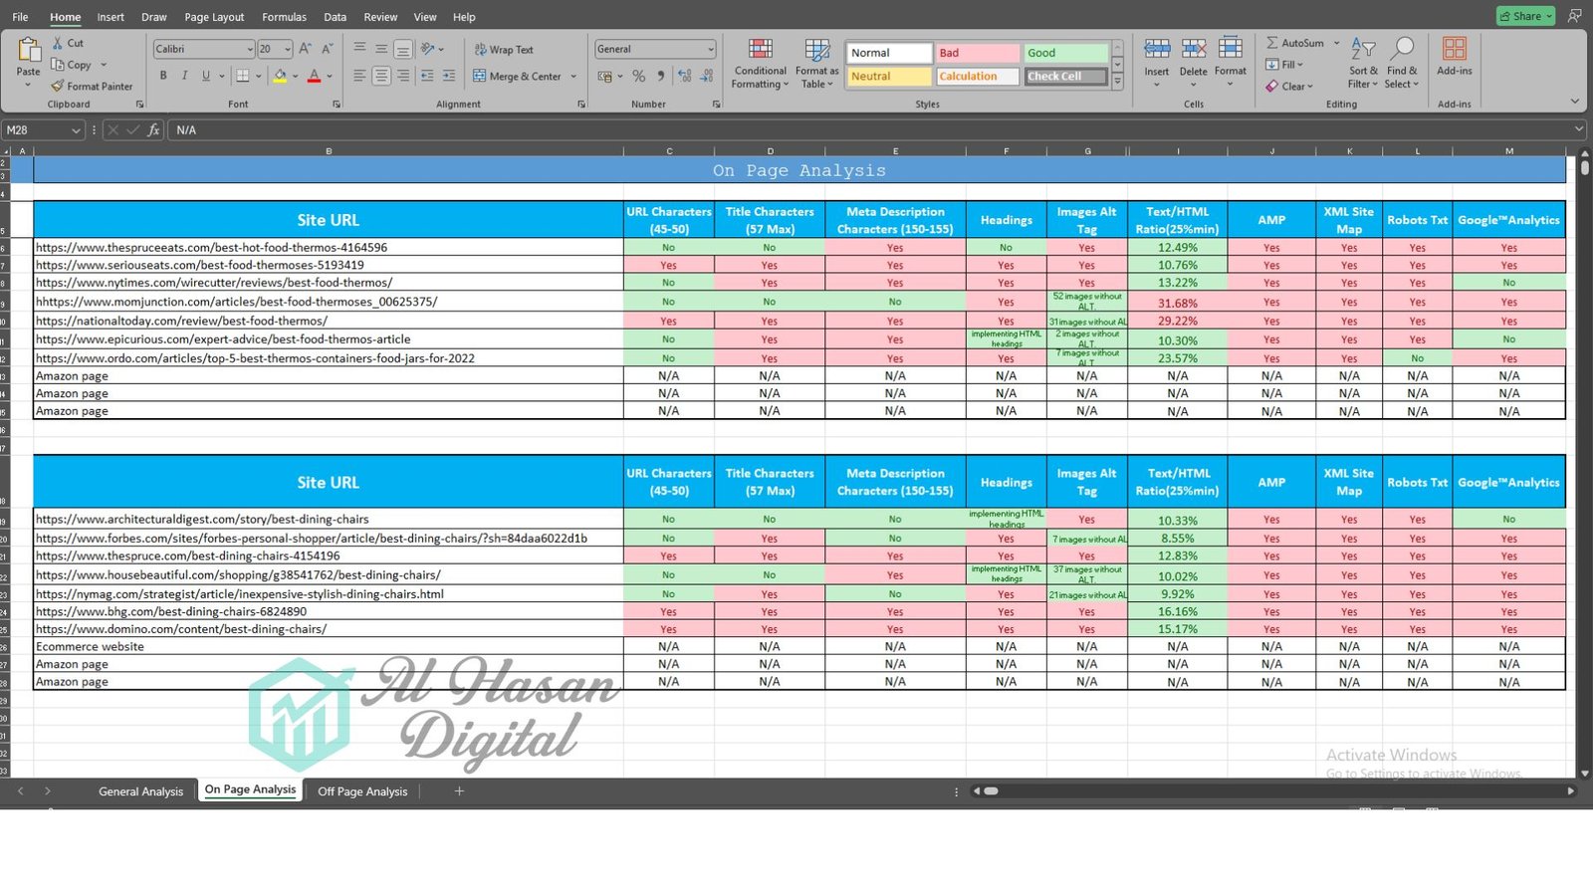Screen dimensions: 1593x896
Task: Toggle Italic formatting
Action: pyautogui.click(x=184, y=76)
